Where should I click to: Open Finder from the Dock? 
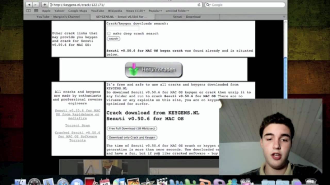(x=20, y=182)
